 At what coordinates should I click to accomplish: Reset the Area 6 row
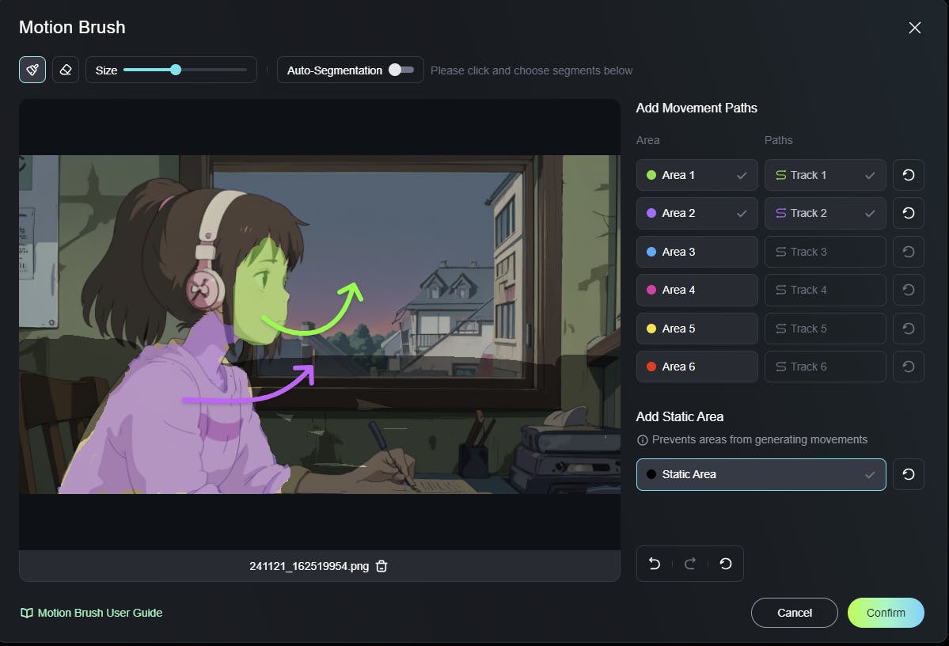tap(909, 367)
